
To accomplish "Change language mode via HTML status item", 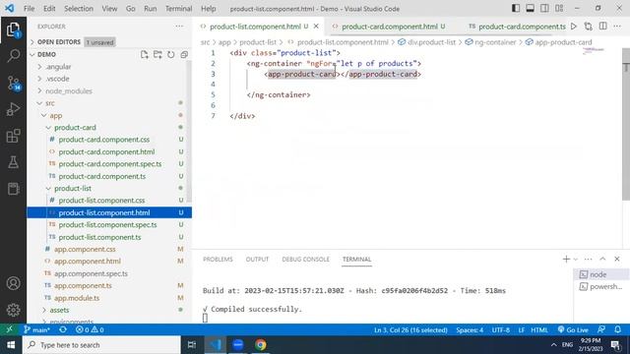I will tap(539, 330).
